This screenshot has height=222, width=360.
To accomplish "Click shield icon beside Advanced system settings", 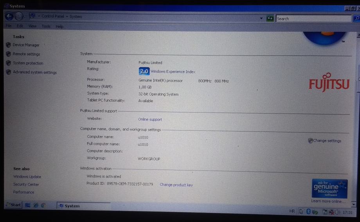I will click(x=9, y=72).
